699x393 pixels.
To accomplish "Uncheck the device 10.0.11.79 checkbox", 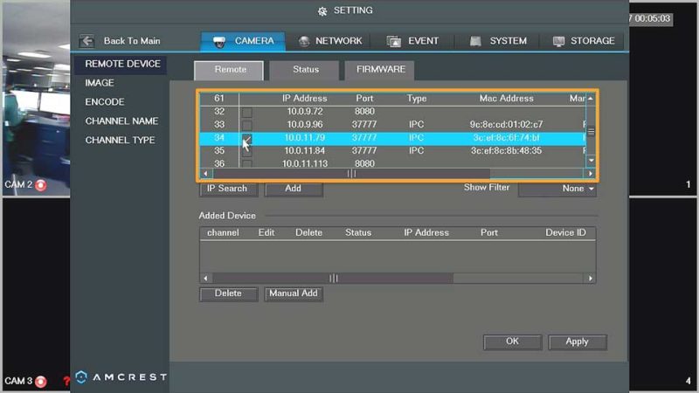I will [x=247, y=138].
